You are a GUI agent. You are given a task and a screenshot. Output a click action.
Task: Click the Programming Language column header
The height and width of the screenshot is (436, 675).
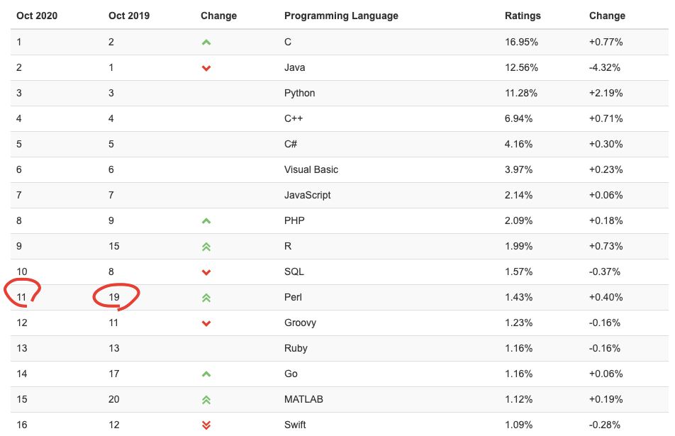point(341,16)
